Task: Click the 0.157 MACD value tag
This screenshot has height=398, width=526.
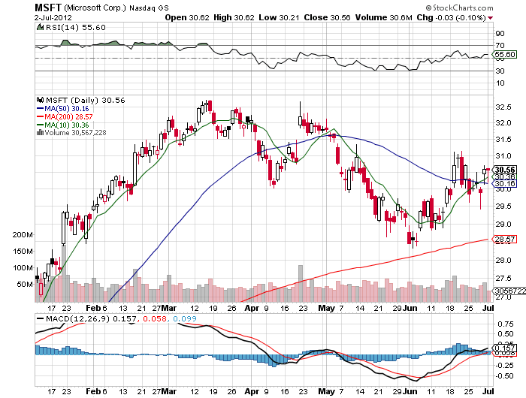Action: [505, 348]
